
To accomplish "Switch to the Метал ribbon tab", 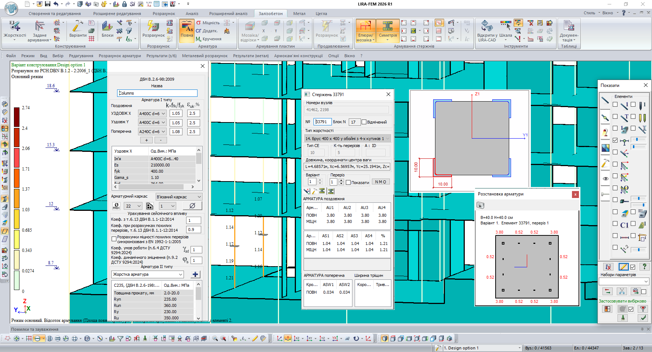I will coord(299,14).
